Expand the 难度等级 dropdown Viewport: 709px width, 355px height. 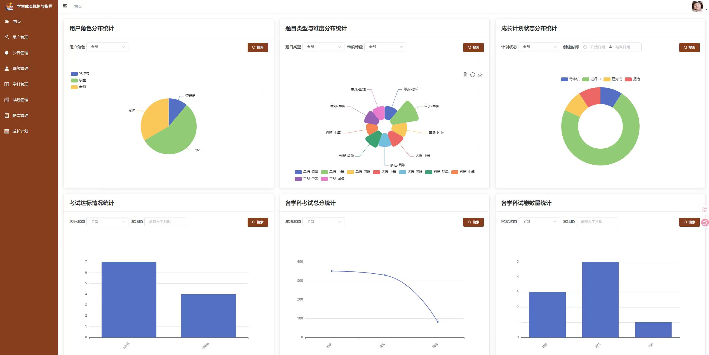(x=385, y=47)
